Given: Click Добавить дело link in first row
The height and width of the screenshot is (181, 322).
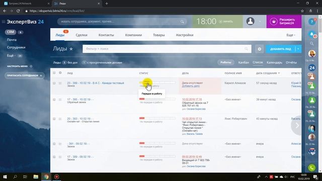Looking at the screenshot, I should coord(191,86).
